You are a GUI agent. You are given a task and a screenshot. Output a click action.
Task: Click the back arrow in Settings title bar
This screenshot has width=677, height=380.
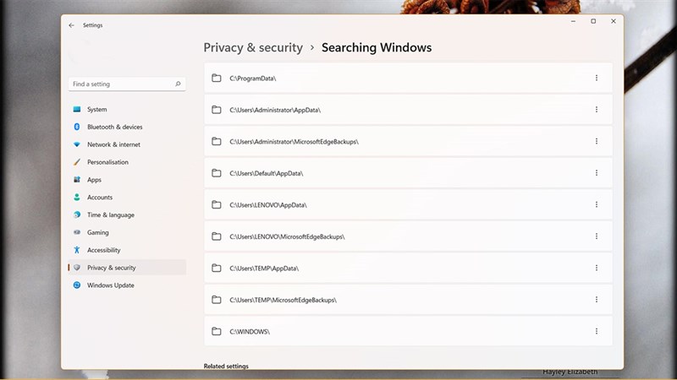[x=71, y=25]
